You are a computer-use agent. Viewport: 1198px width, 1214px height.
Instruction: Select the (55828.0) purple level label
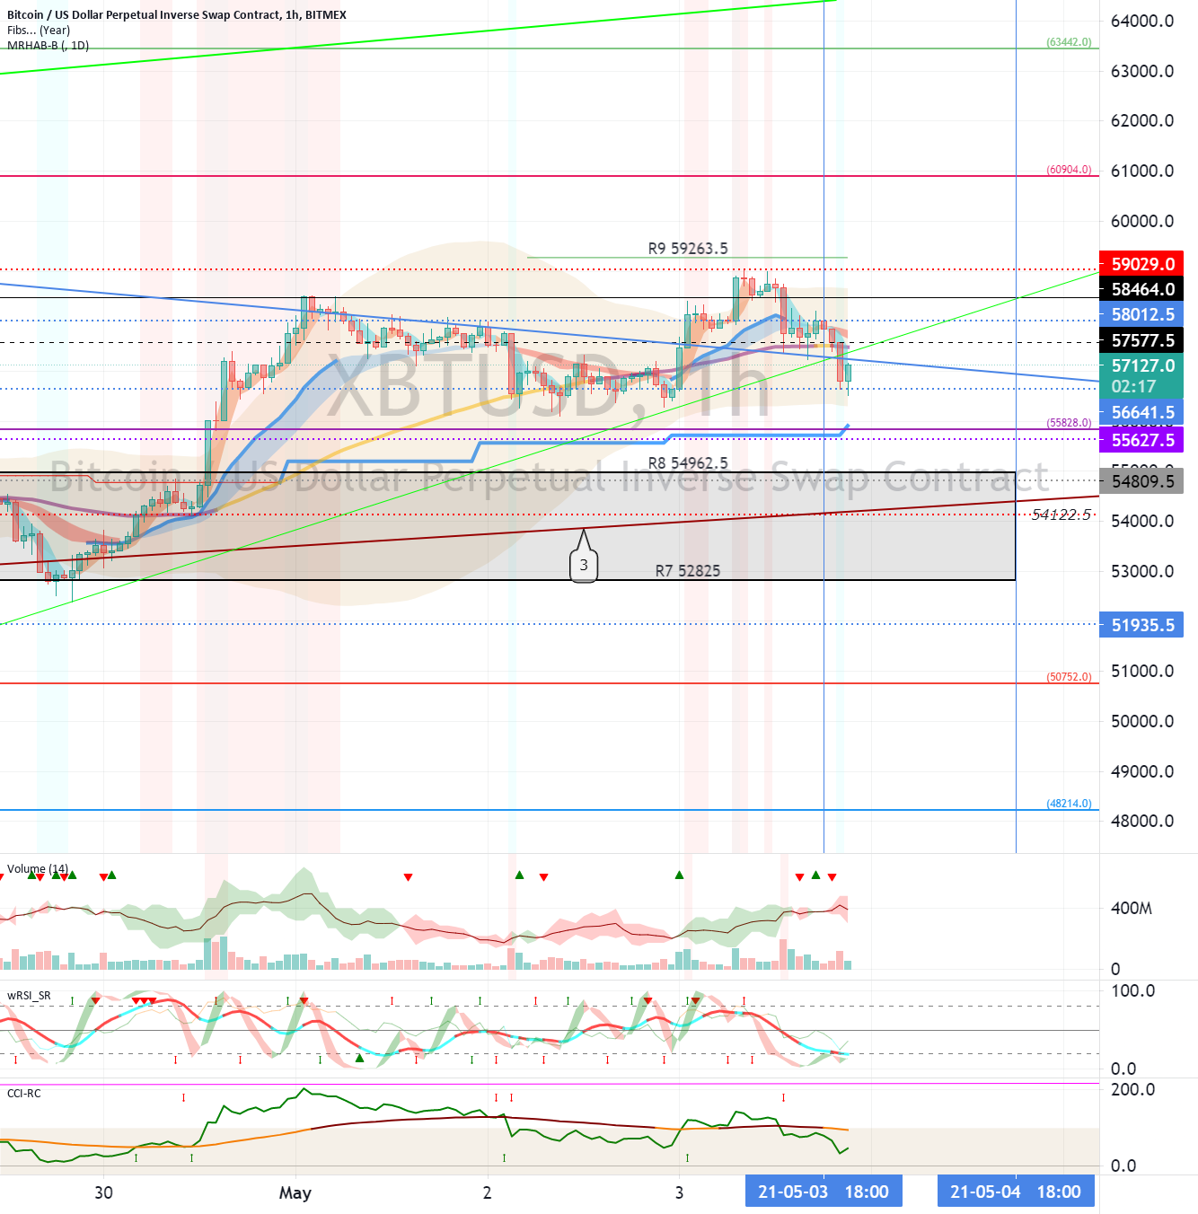click(x=1069, y=423)
